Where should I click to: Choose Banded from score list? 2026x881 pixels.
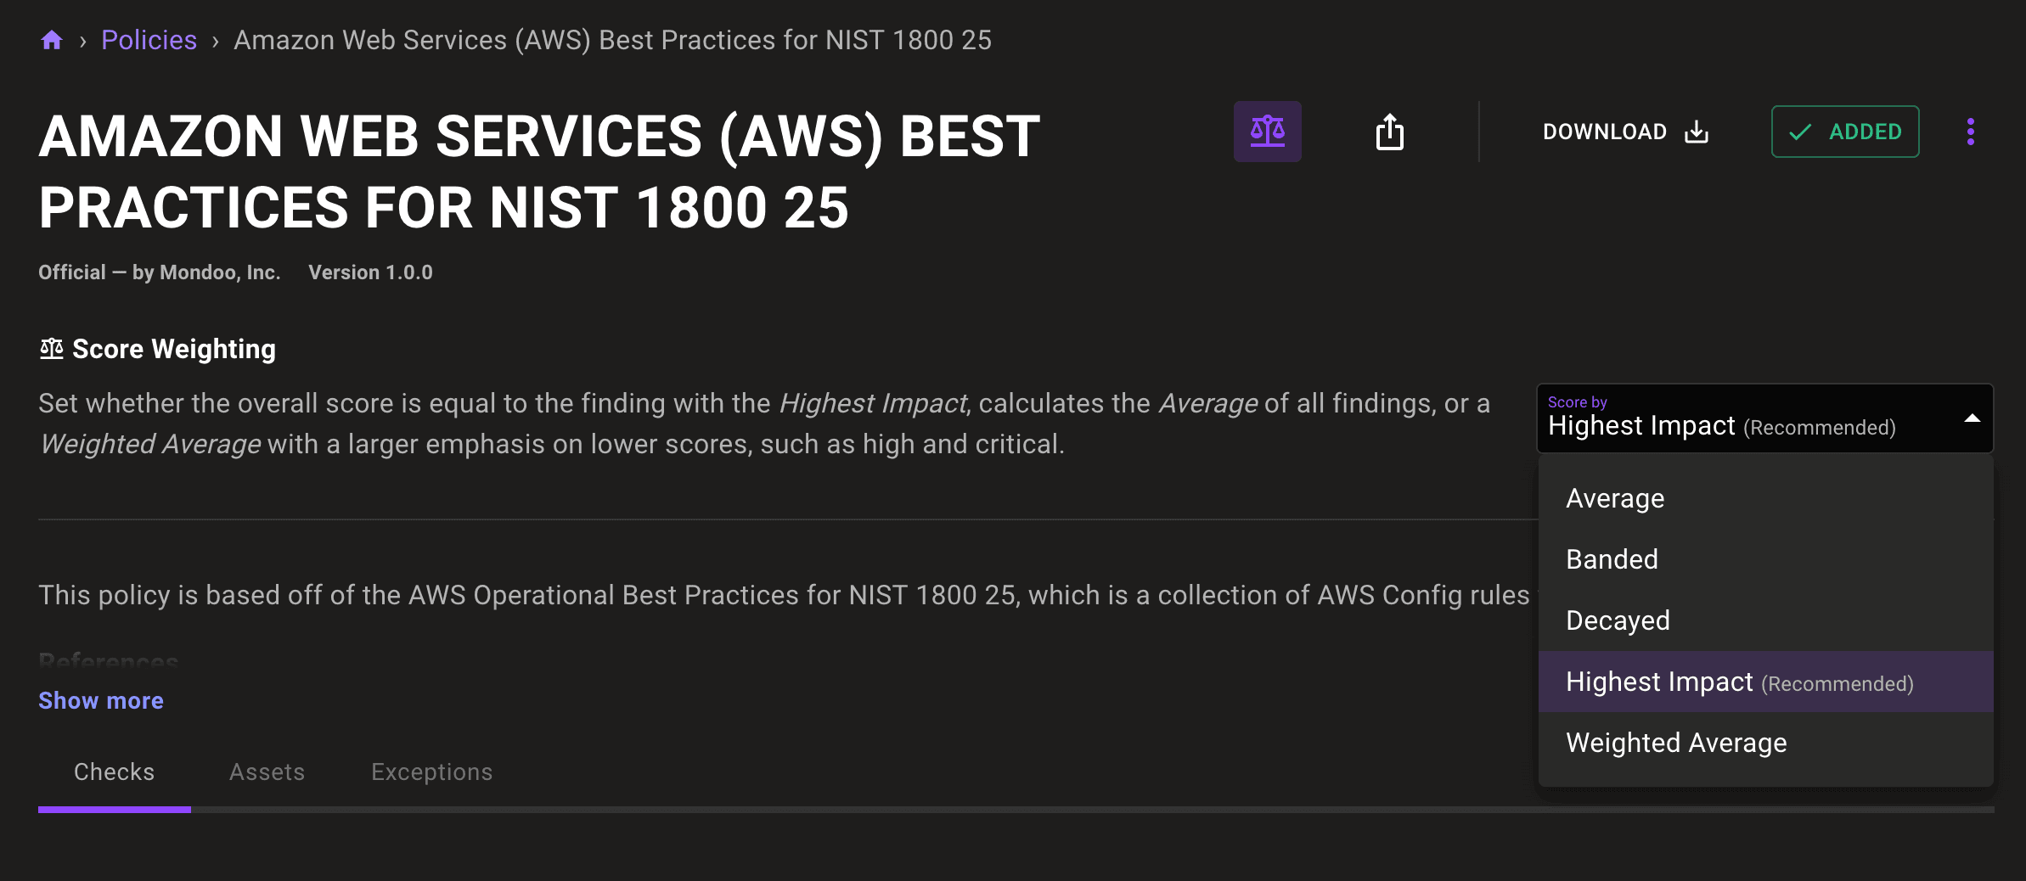(x=1612, y=559)
